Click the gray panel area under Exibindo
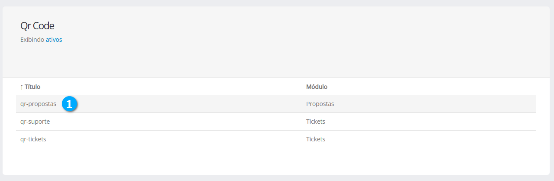 click(x=173, y=60)
